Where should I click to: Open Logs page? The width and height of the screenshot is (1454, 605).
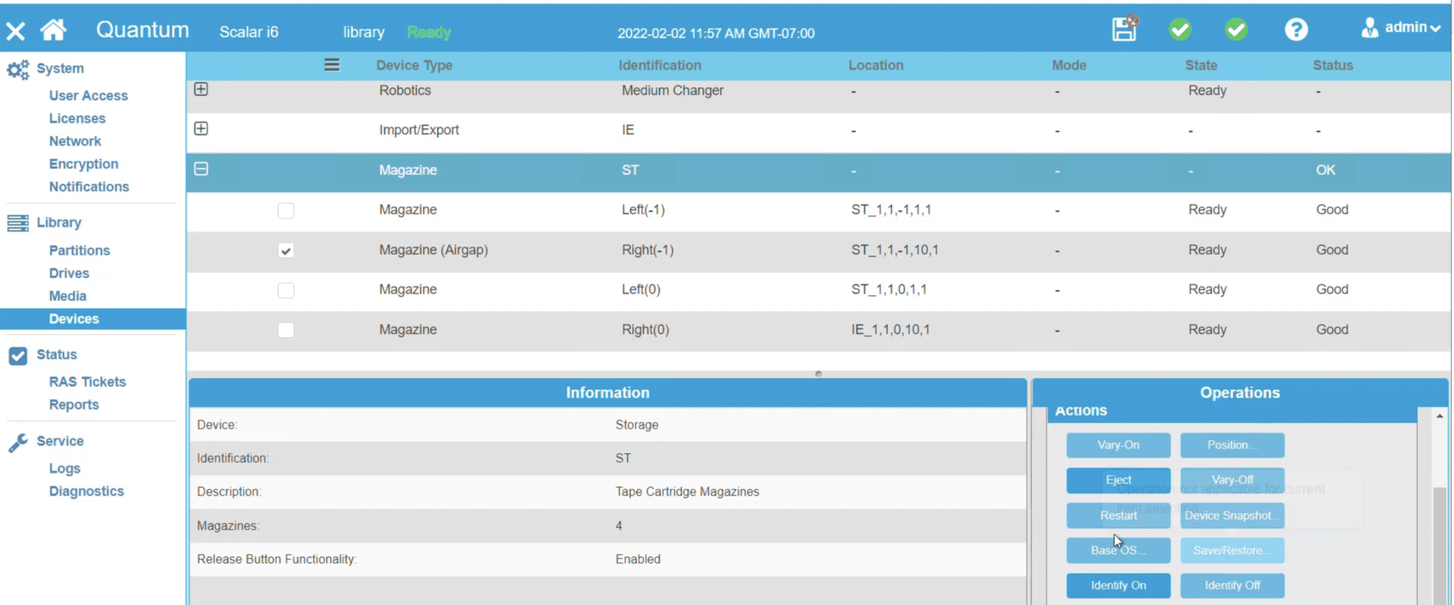65,469
